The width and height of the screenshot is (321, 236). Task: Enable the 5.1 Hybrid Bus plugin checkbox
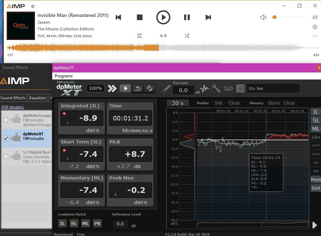[x=6, y=157]
